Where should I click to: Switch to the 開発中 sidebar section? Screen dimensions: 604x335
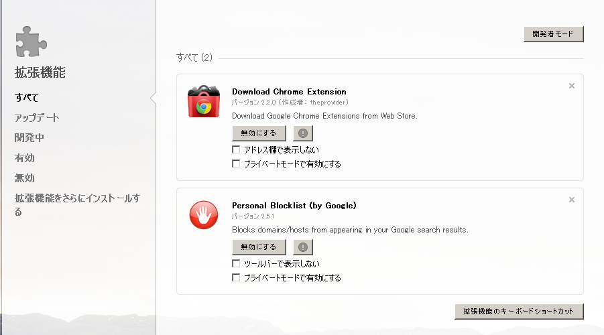coord(29,138)
